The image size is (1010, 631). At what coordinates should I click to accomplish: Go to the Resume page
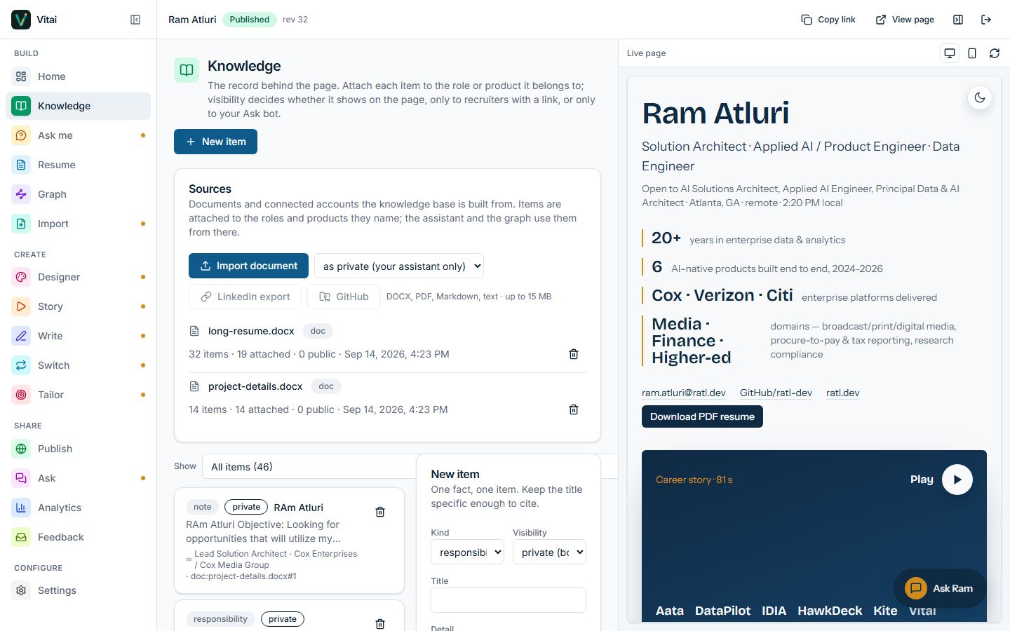point(78,165)
